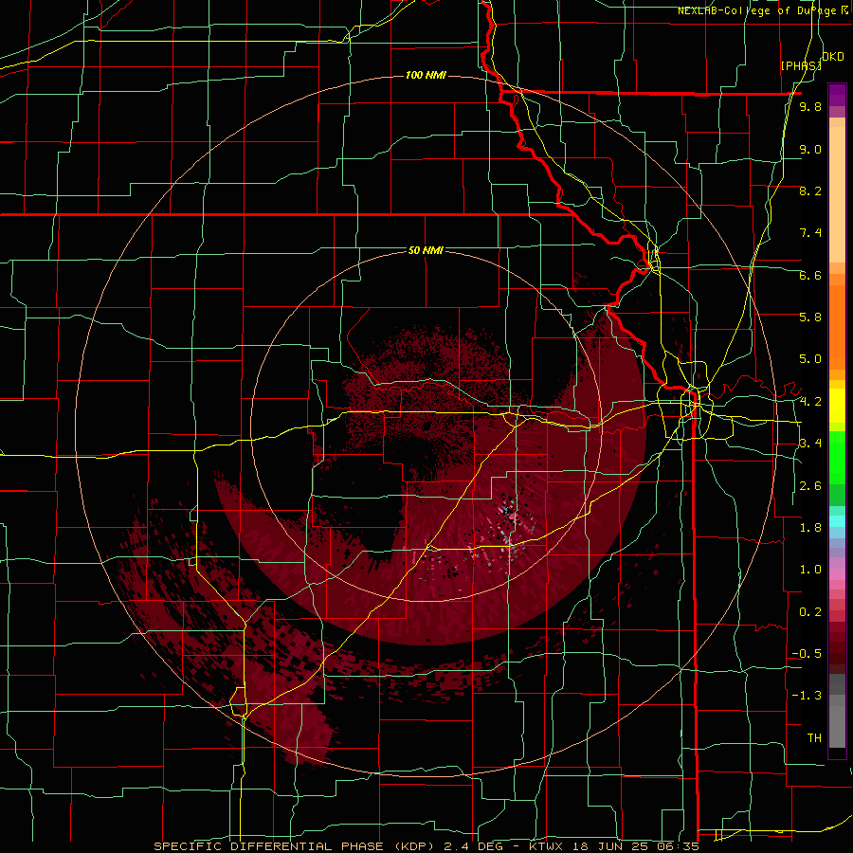Click the "DKD" product label

point(833,57)
